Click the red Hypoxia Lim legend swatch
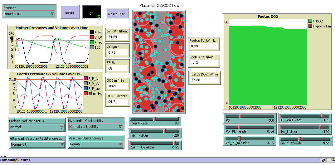This screenshot has width=335, height=165. pyautogui.click(x=310, y=26)
